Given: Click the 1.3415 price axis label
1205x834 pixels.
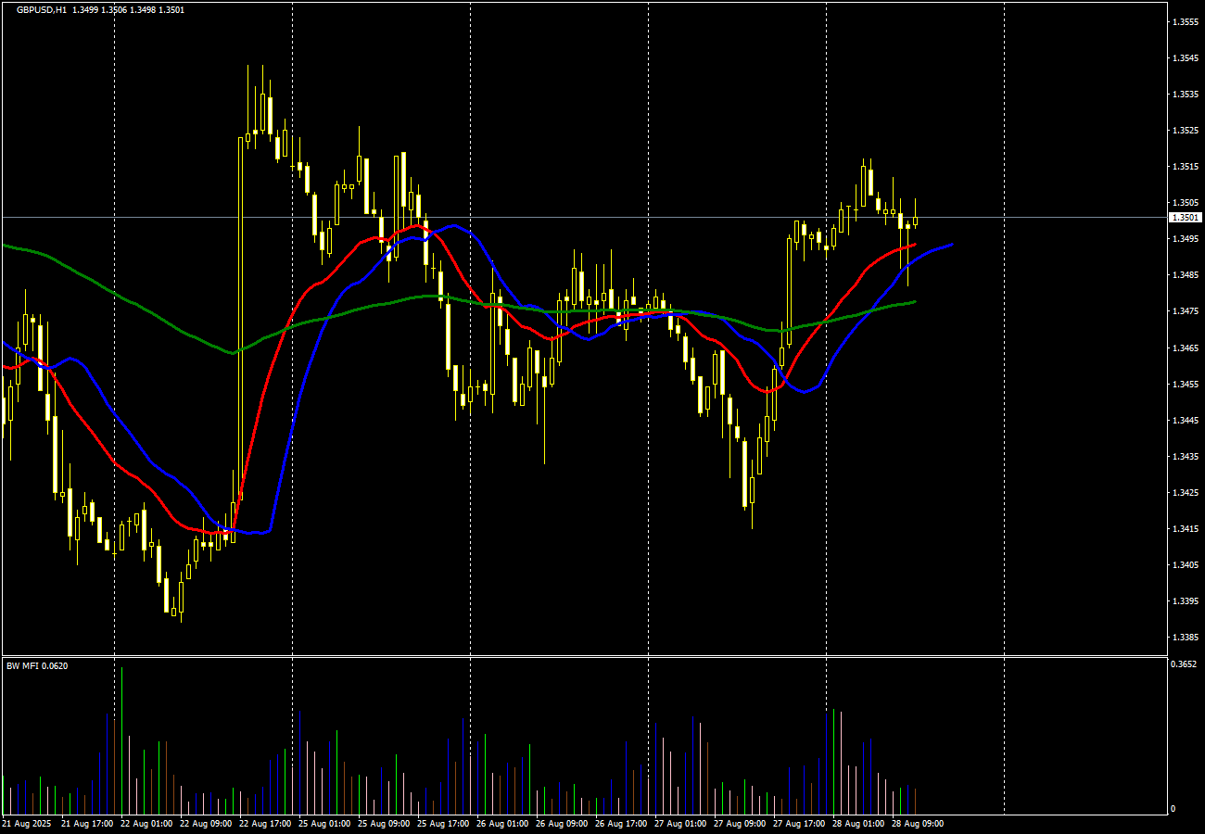Looking at the screenshot, I should pos(1186,528).
